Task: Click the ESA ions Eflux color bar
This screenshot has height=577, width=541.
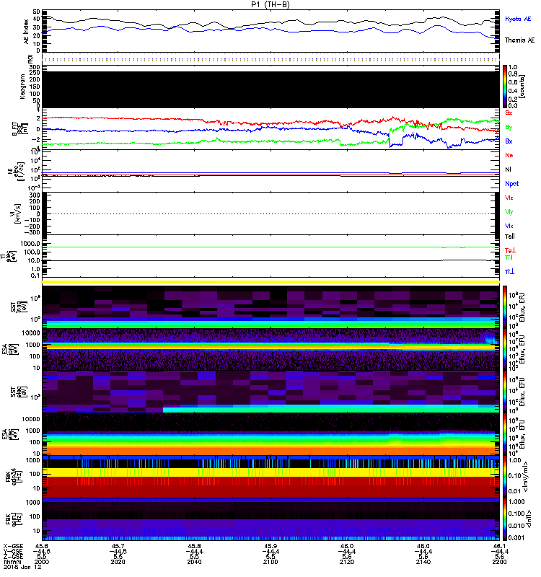Action: pos(505,349)
